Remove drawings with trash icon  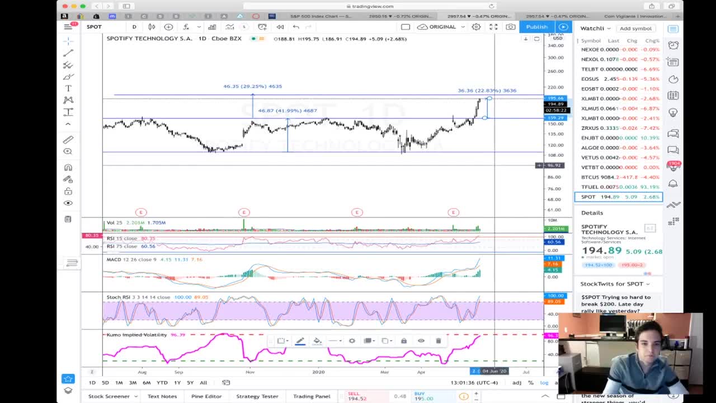(x=68, y=219)
